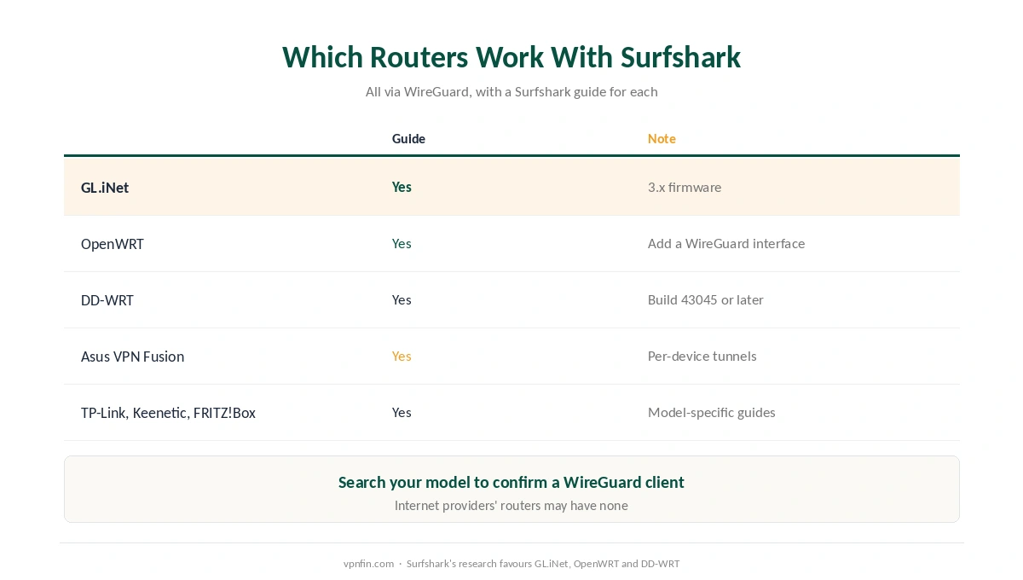The width and height of the screenshot is (1023, 580).
Task: Click the "Guide" column header
Action: tap(408, 138)
